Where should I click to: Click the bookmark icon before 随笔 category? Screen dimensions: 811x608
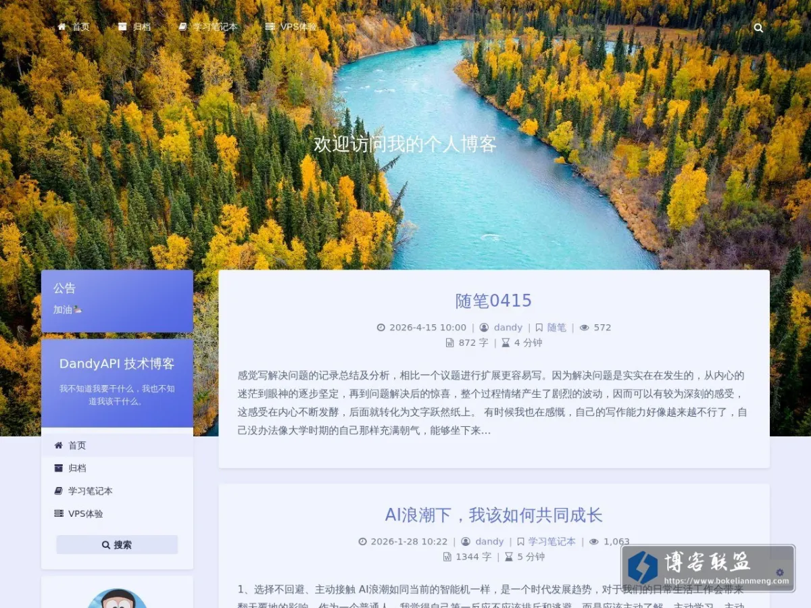[539, 328]
